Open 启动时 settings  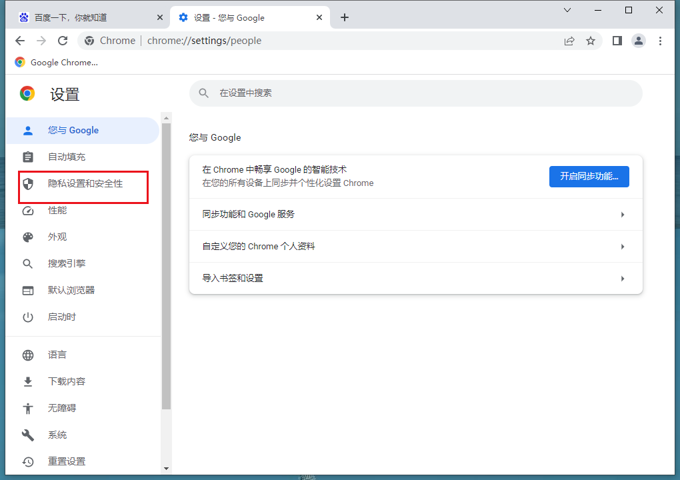83,317
